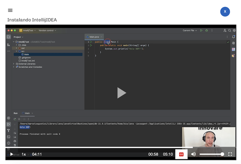Click the Debug bug icon in the top toolbar
The width and height of the screenshot is (241, 164).
click(206, 30)
